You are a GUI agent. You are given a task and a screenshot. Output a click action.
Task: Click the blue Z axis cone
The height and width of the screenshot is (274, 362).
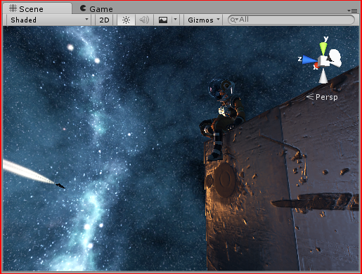[309, 60]
